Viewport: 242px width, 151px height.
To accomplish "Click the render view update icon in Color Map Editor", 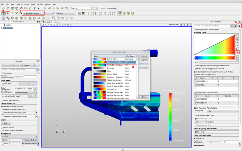I will (x=239, y=26).
